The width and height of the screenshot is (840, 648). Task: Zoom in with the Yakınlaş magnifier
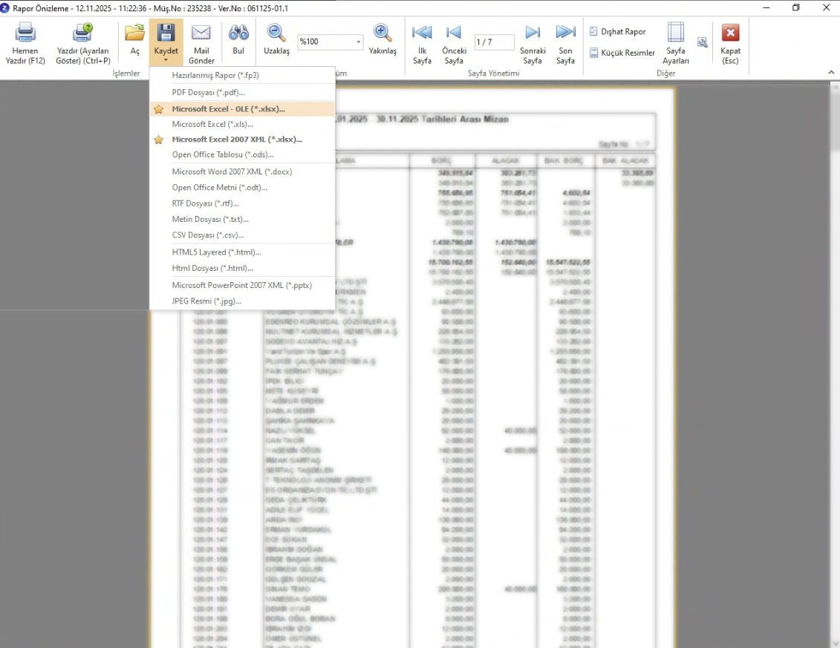382,34
